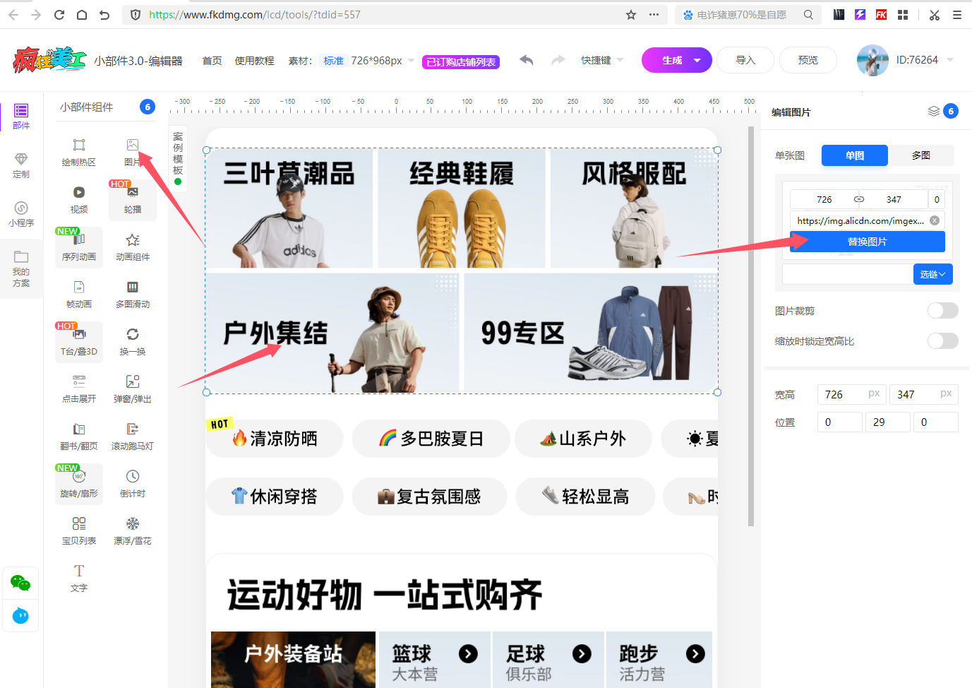Click the 替换图片 replace image button

coord(868,242)
